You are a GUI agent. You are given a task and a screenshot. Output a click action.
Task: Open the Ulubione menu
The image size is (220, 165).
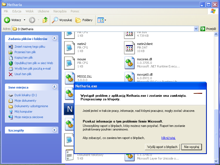[44, 11]
